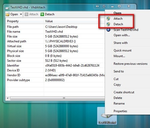The width and height of the screenshot is (150, 128).
Task: Choose Attach in the context menu
Action: (x=118, y=19)
